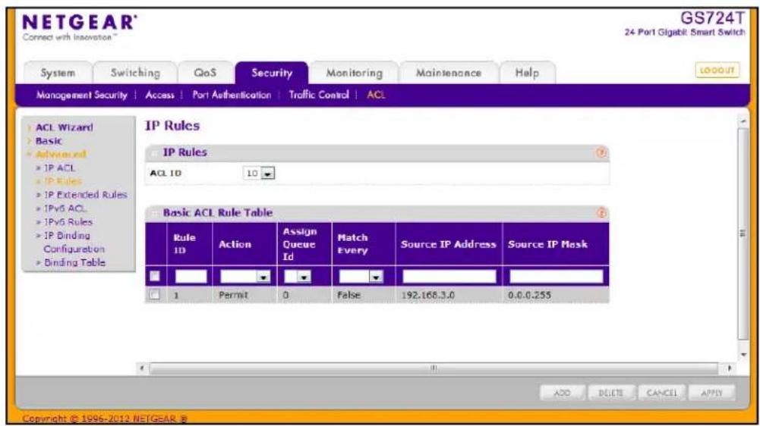Click the right arrow of horizontal scrollbar
Viewport: 760px width, 426px height.
(729, 368)
